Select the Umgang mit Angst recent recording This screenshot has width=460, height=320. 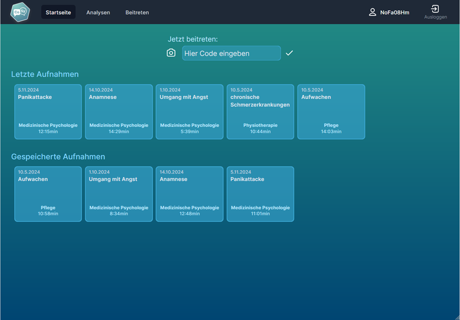(189, 112)
